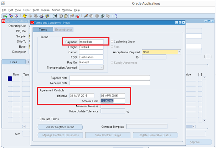
Task: Click the Oracle icon of the Terms and Conditions window
Action: pyautogui.click(x=32, y=22)
